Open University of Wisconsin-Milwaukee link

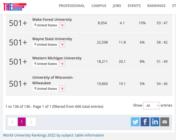point(53,80)
